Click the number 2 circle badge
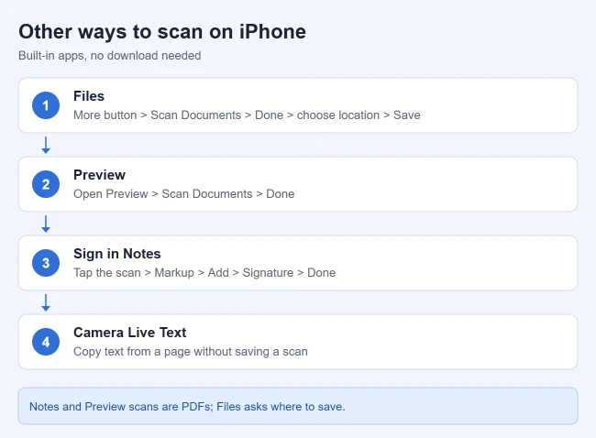Image resolution: width=596 pixels, height=438 pixels. [x=46, y=184]
